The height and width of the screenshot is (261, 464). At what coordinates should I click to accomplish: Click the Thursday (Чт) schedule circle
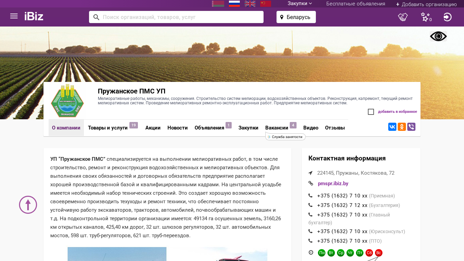[x=350, y=253]
